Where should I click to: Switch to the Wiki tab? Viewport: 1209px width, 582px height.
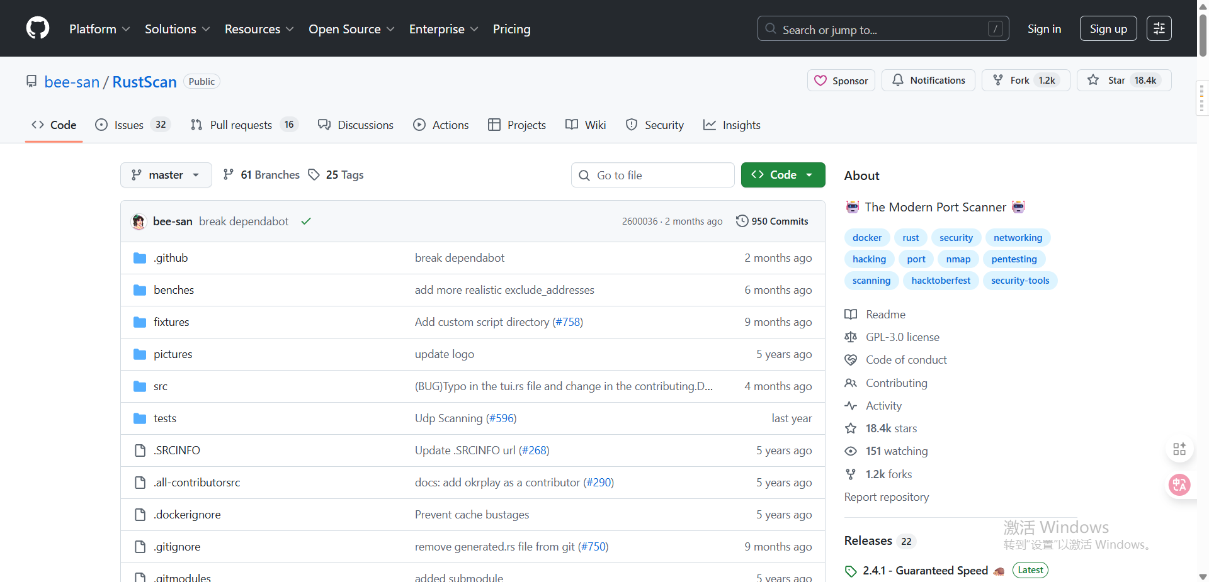pyautogui.click(x=586, y=125)
